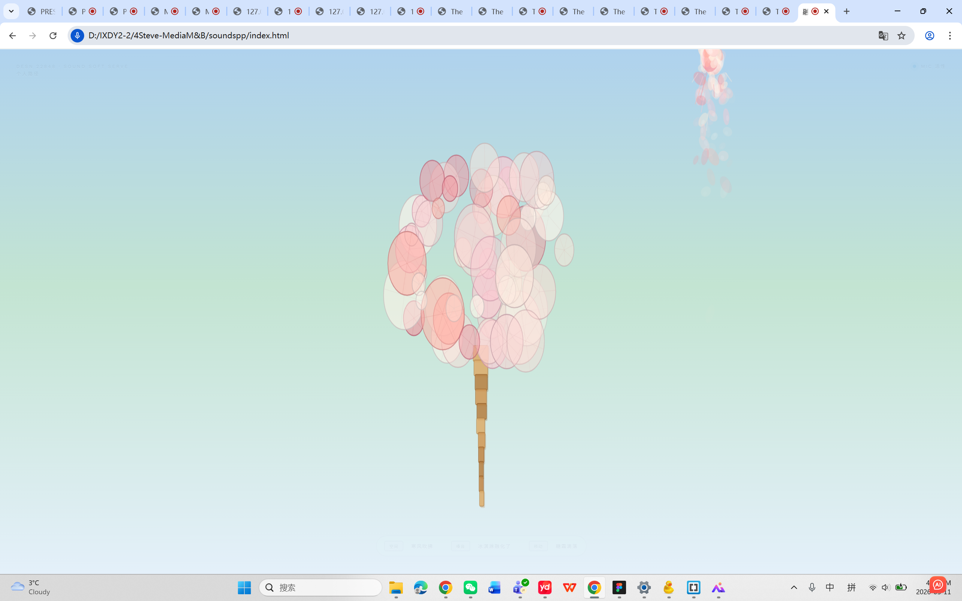This screenshot has height=601, width=962.
Task: Open the Chrome three-dot menu
Action: pyautogui.click(x=950, y=35)
